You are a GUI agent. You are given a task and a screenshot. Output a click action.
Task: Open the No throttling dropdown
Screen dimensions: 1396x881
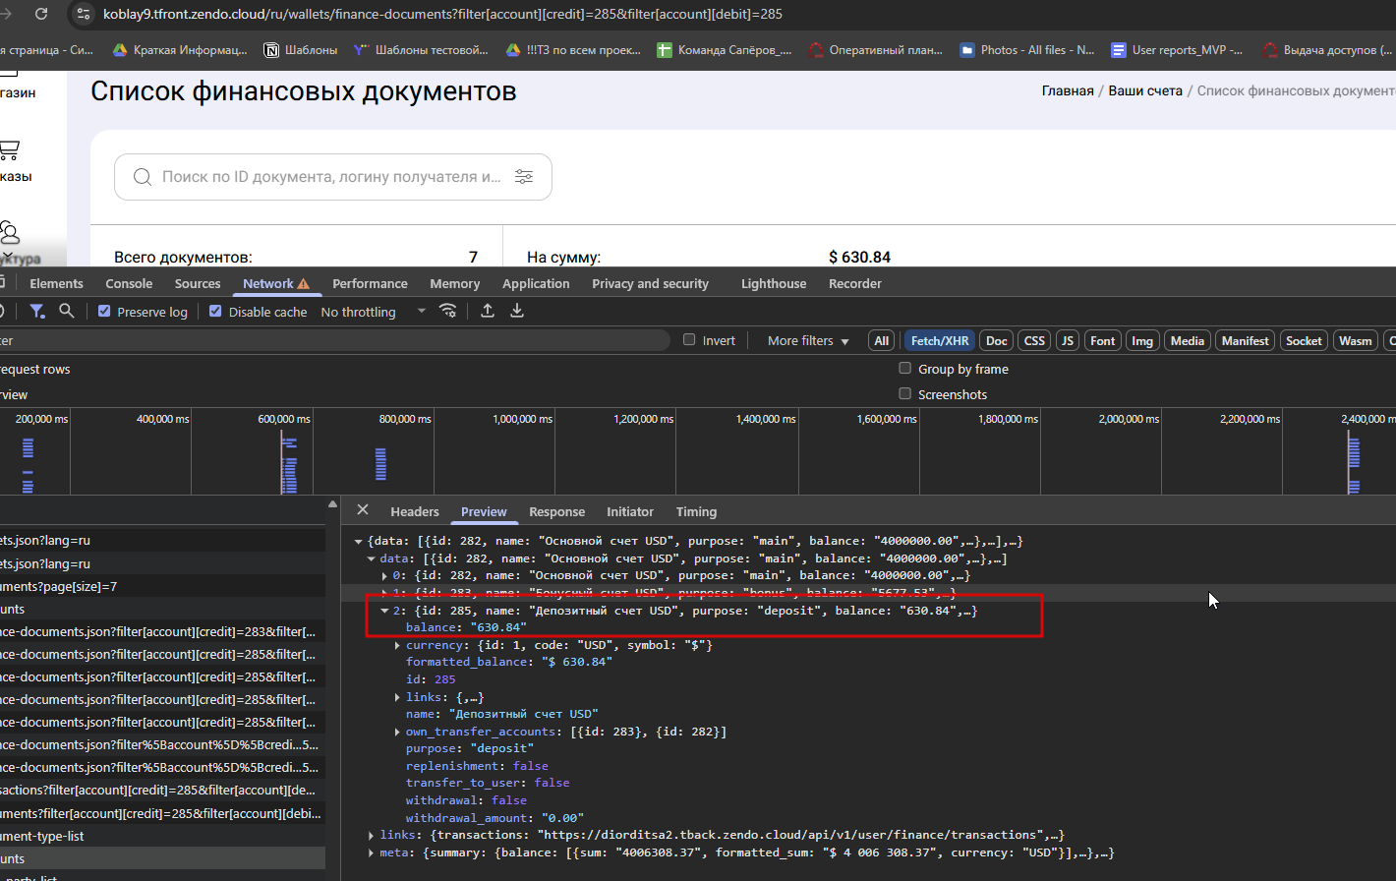(x=373, y=312)
